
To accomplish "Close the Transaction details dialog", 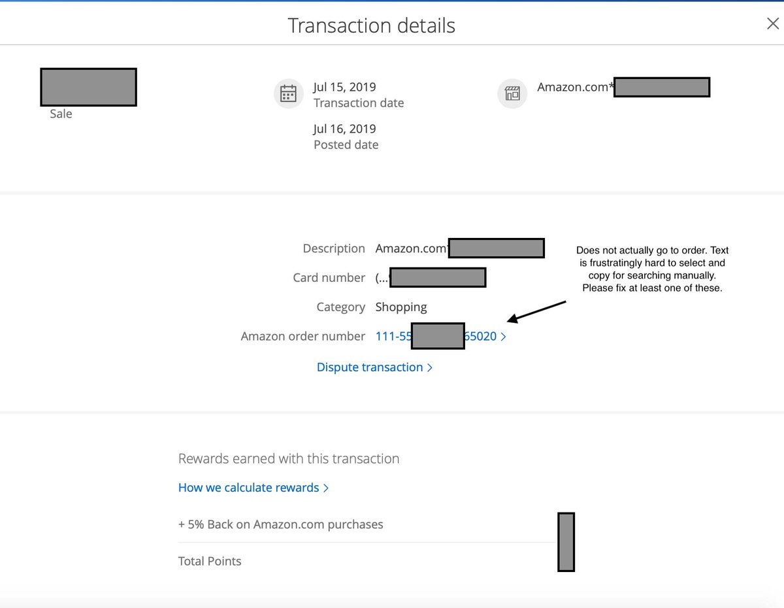I will point(772,25).
